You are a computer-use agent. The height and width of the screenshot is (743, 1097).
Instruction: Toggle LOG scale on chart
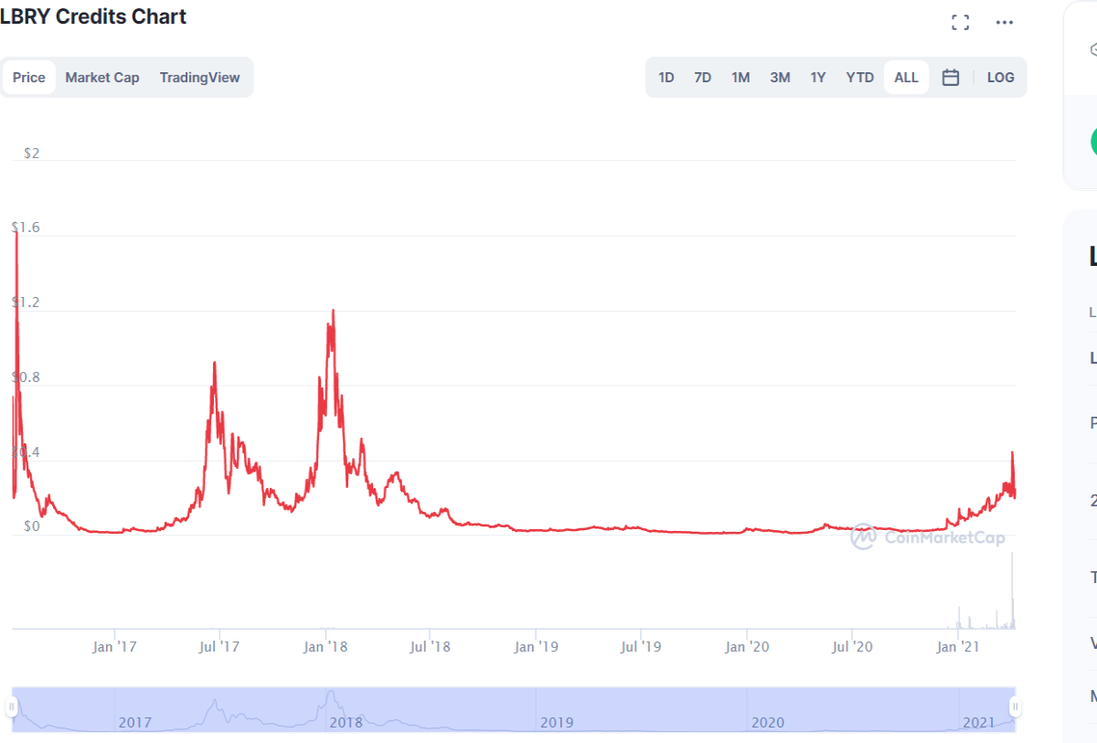(1001, 78)
